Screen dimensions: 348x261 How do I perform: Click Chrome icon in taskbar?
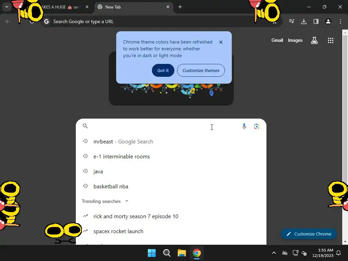point(196,253)
